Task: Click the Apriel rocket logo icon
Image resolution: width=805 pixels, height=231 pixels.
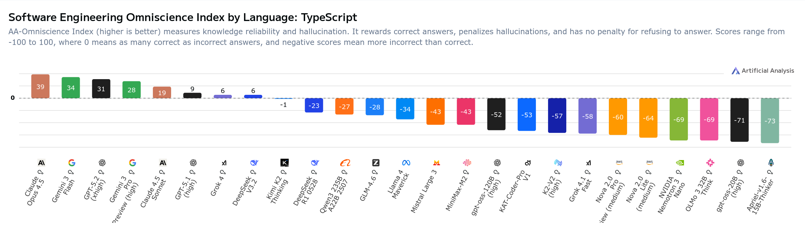Action: tap(771, 163)
